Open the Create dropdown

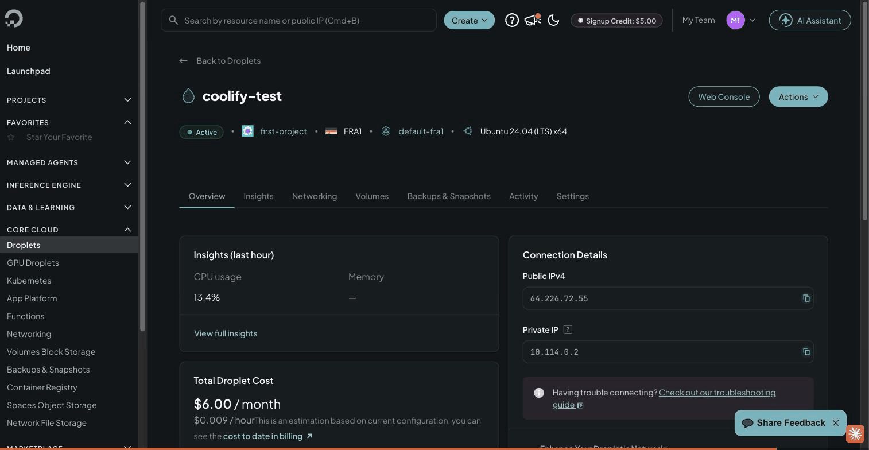point(470,20)
